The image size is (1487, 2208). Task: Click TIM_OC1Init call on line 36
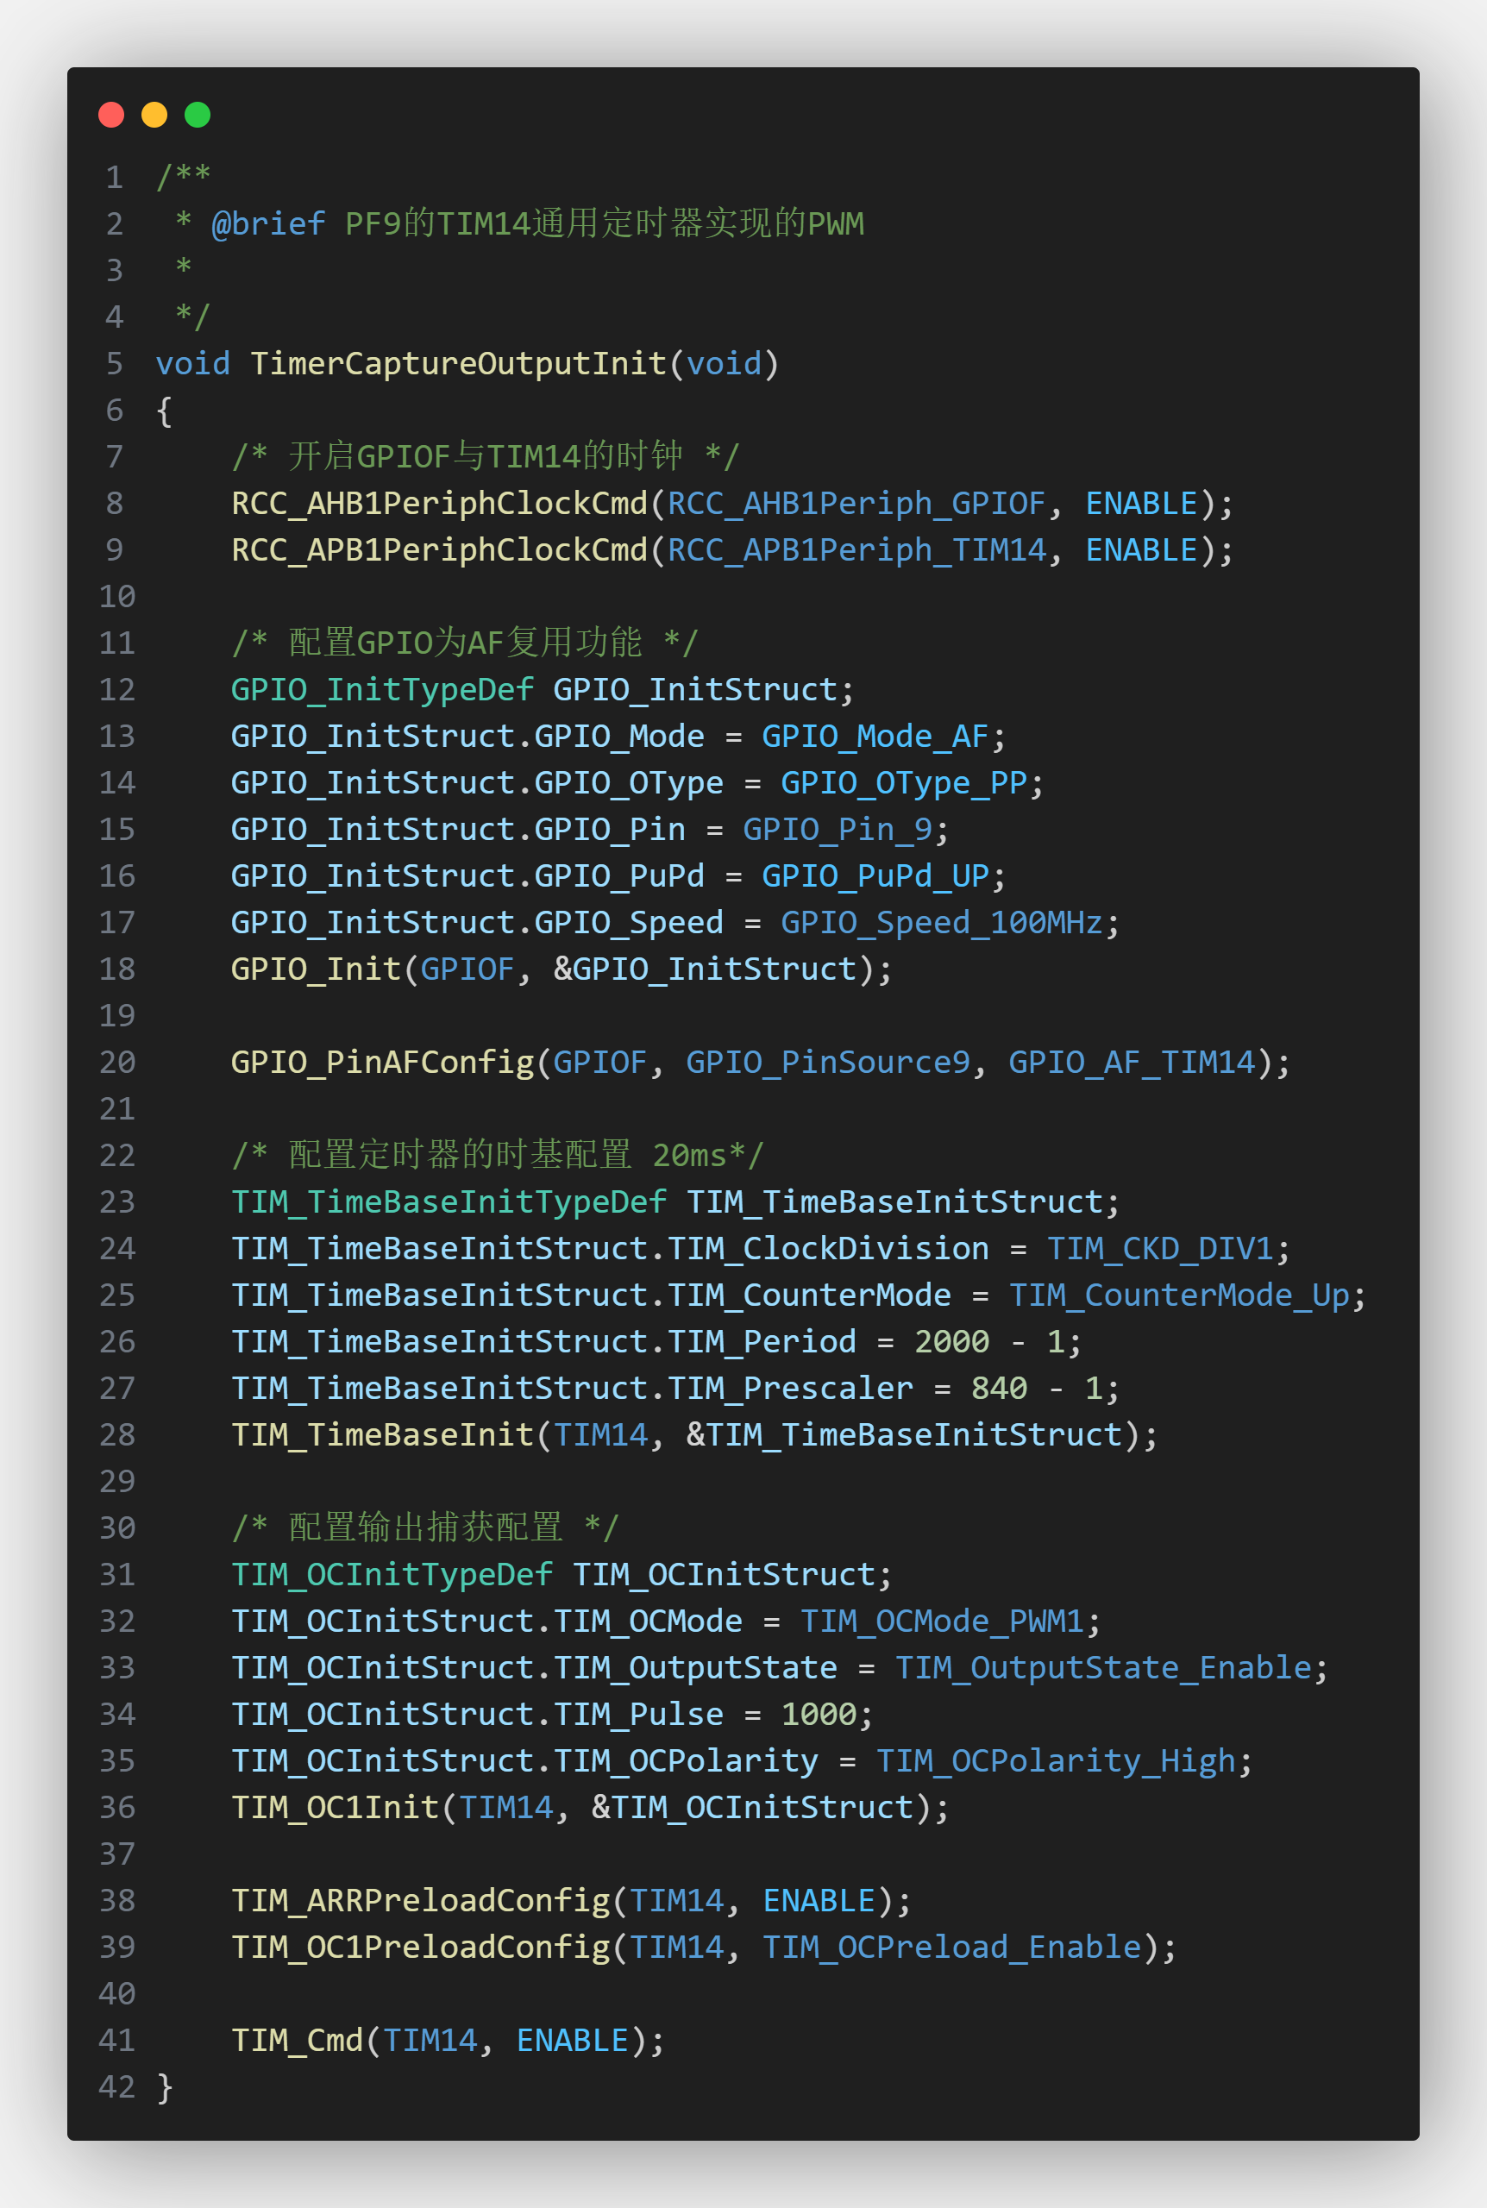(335, 1807)
